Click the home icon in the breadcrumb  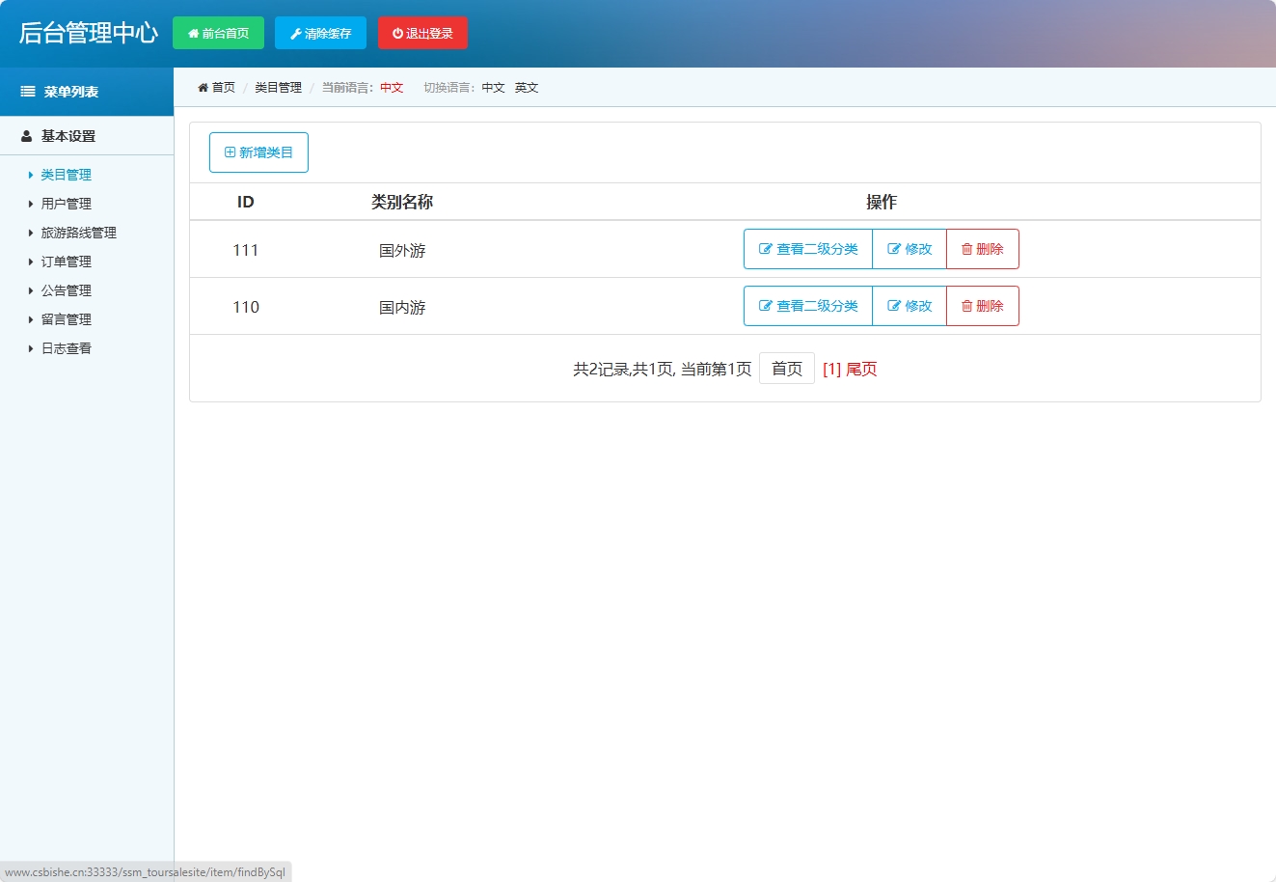203,87
